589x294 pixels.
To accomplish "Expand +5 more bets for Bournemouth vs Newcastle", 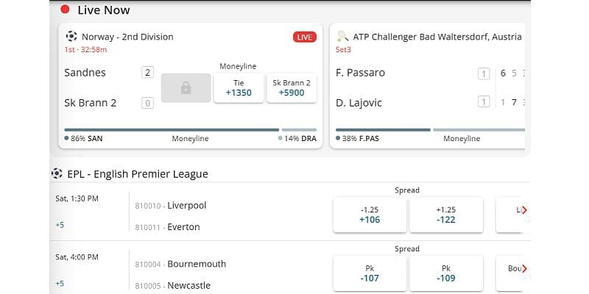I will point(60,283).
